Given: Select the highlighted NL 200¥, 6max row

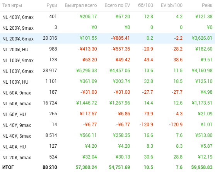Looking at the screenshot, I should coord(107,38).
